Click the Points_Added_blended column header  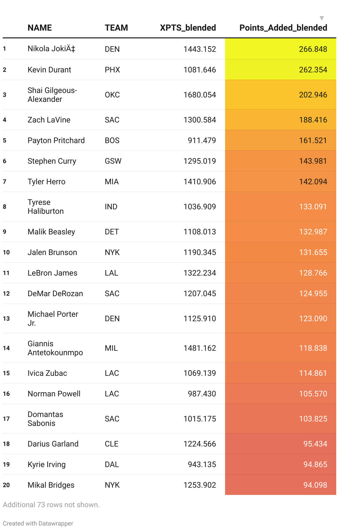tap(283, 28)
